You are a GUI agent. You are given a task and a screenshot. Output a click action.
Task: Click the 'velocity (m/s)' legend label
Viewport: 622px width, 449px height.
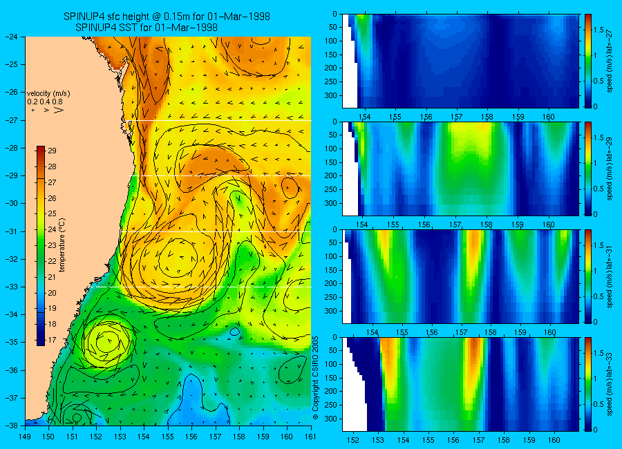tap(48, 94)
